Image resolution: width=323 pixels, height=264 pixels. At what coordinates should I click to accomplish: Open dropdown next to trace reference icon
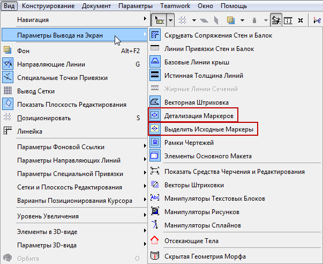[x=242, y=20]
